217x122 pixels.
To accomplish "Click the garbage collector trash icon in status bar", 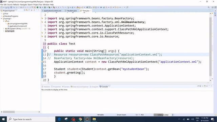I will 173,115.
